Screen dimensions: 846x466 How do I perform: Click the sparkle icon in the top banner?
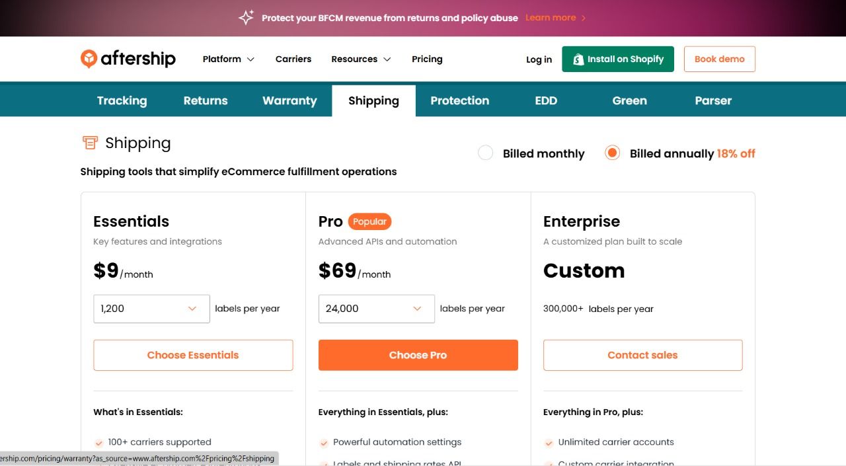pos(245,17)
